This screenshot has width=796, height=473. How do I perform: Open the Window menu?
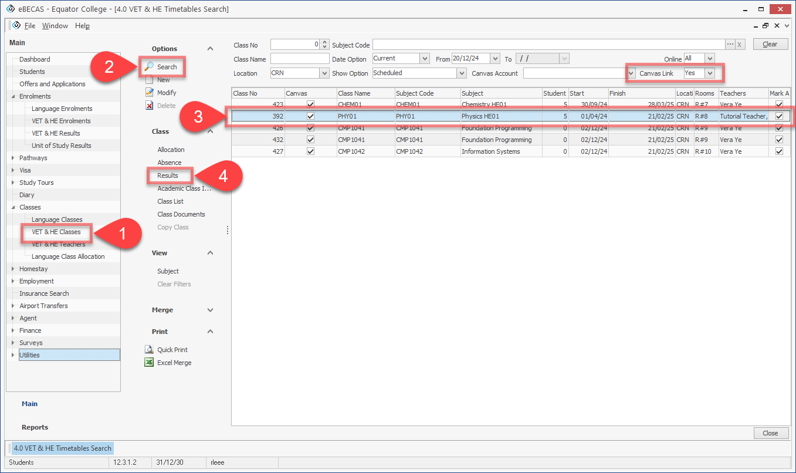click(55, 26)
